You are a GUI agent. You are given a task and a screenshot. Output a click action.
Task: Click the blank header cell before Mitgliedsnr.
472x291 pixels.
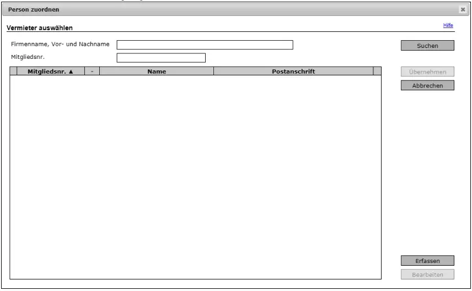14,71
